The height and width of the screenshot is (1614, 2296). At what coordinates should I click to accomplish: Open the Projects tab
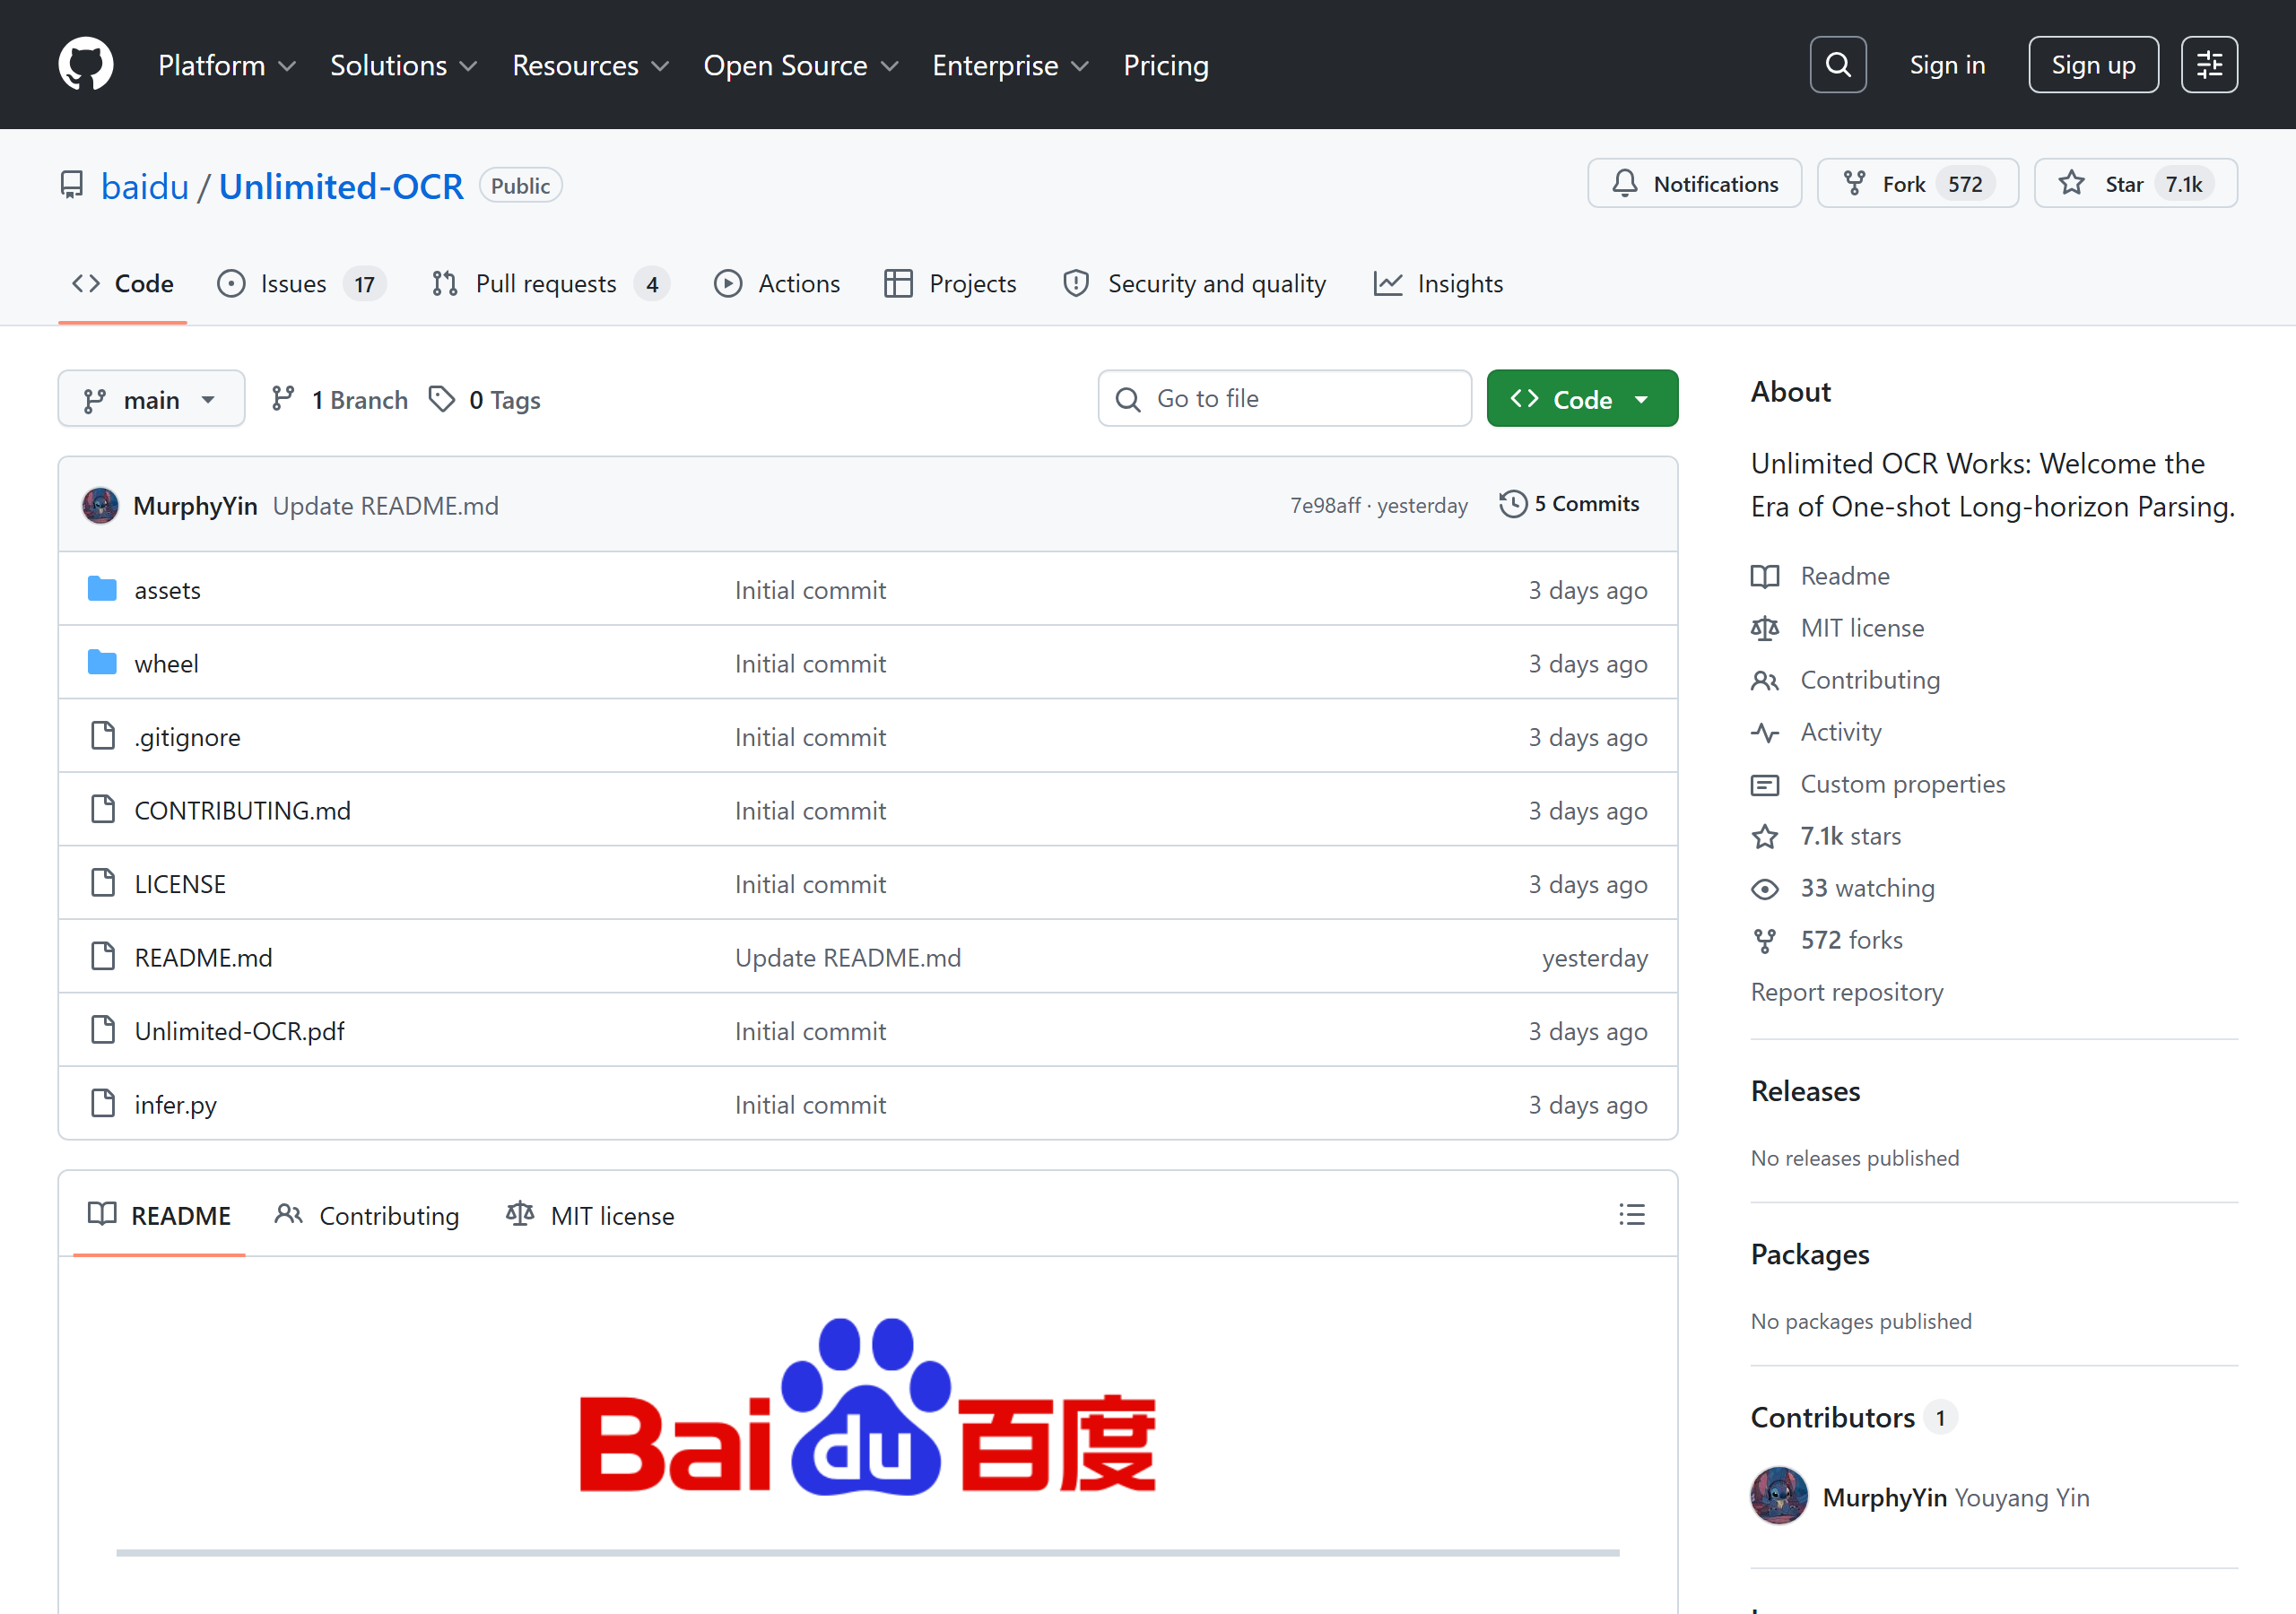(x=950, y=284)
